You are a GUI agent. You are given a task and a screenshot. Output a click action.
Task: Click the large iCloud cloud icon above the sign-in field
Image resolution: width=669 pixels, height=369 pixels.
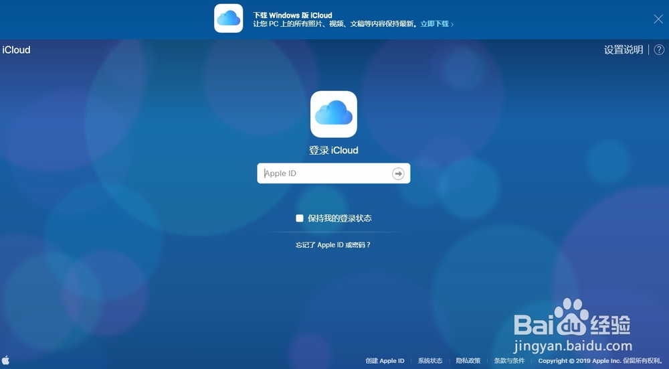coord(334,114)
